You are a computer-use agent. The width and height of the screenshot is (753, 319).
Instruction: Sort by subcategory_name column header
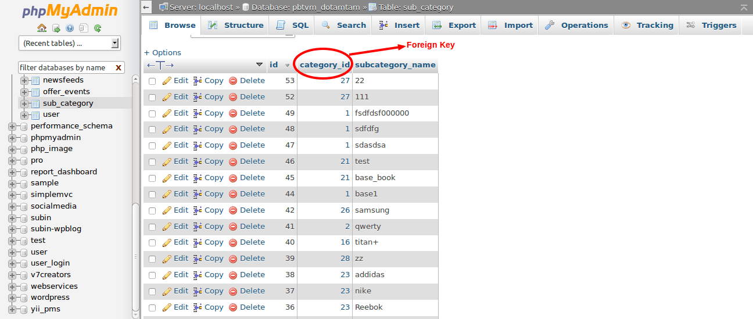click(x=395, y=64)
